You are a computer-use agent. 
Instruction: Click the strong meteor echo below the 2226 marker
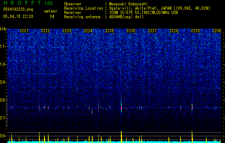click(x=121, y=107)
